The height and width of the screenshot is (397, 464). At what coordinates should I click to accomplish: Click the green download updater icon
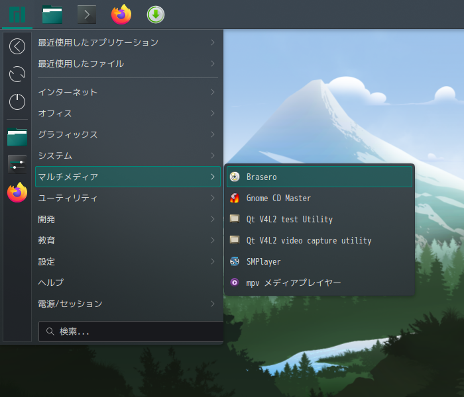pos(156,15)
